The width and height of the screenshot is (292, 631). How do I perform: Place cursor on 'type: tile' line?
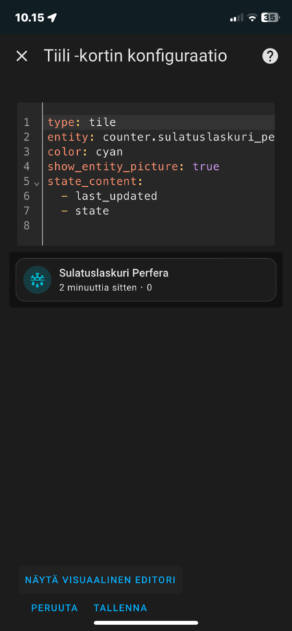(82, 122)
